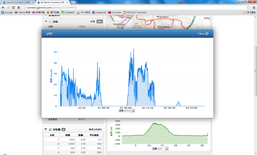Click the address bar URL connect.garmin.com

pyautogui.click(x=52, y=8)
